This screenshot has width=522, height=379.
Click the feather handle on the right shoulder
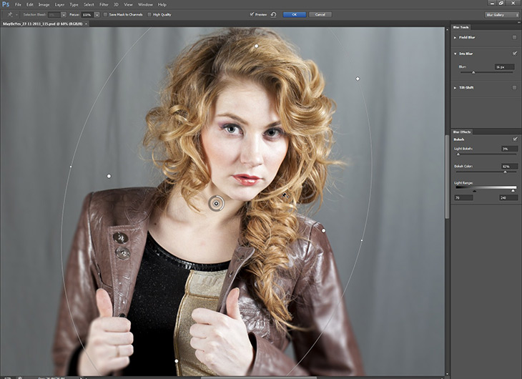323,230
